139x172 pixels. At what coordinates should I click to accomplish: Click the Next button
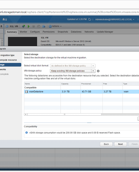point(120,144)
